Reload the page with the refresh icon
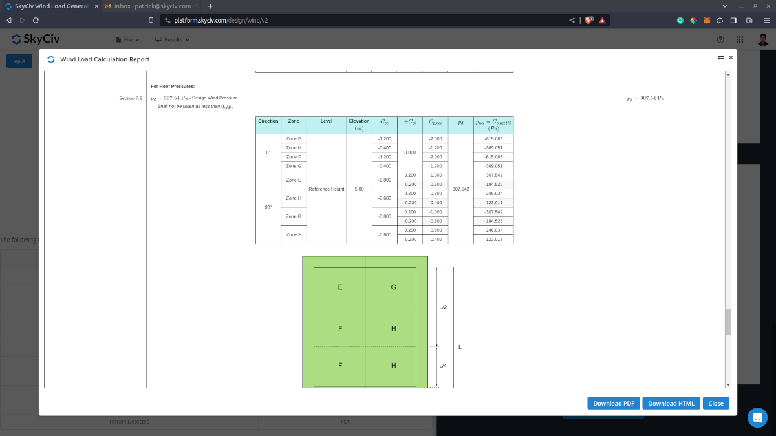 (x=36, y=20)
